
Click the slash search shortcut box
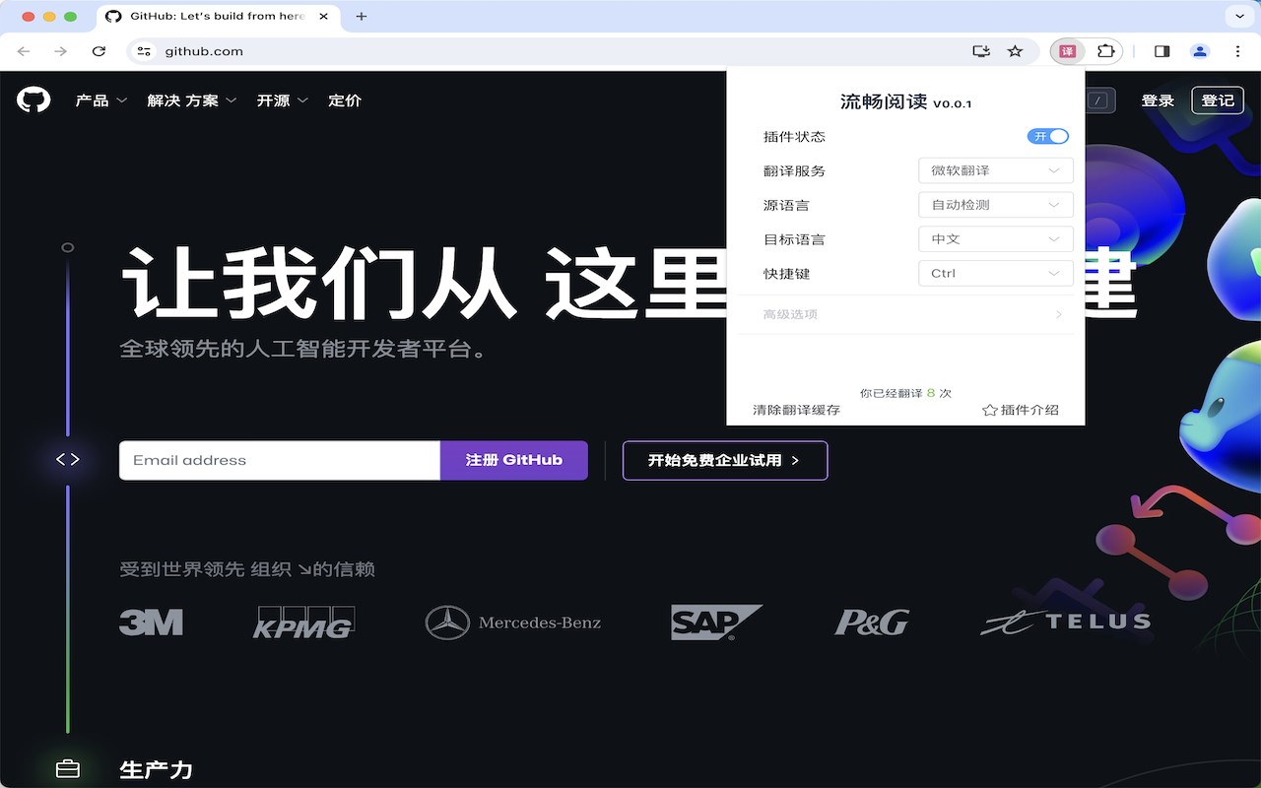[x=1098, y=100]
